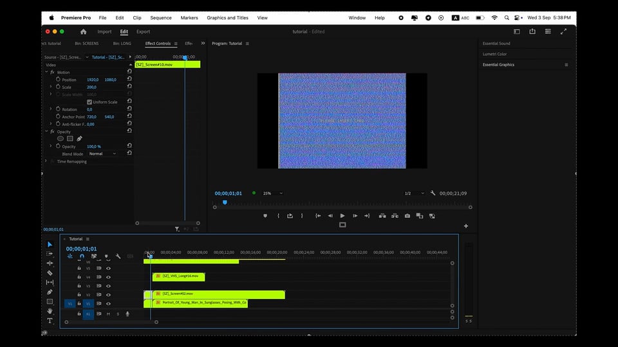
Task: Switch to the Export workspace tab
Action: [143, 31]
